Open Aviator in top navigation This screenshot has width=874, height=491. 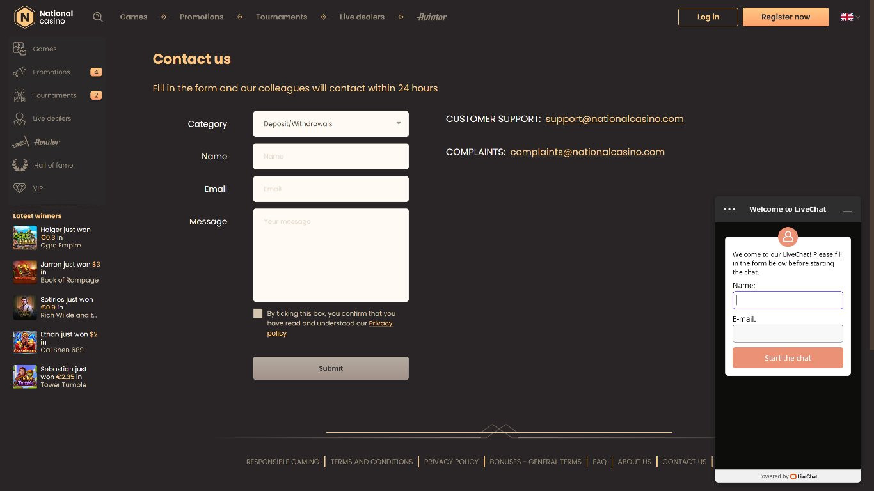(x=432, y=17)
